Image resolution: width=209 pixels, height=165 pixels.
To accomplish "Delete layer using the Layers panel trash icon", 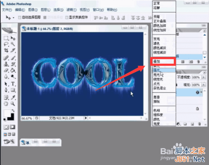I will tap(199, 124).
